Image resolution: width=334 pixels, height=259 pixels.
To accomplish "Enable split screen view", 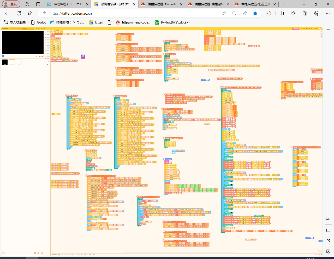I will click(282, 13).
